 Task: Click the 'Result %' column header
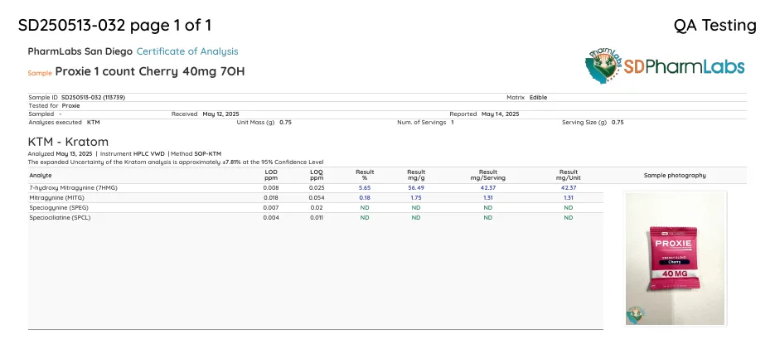365,175
